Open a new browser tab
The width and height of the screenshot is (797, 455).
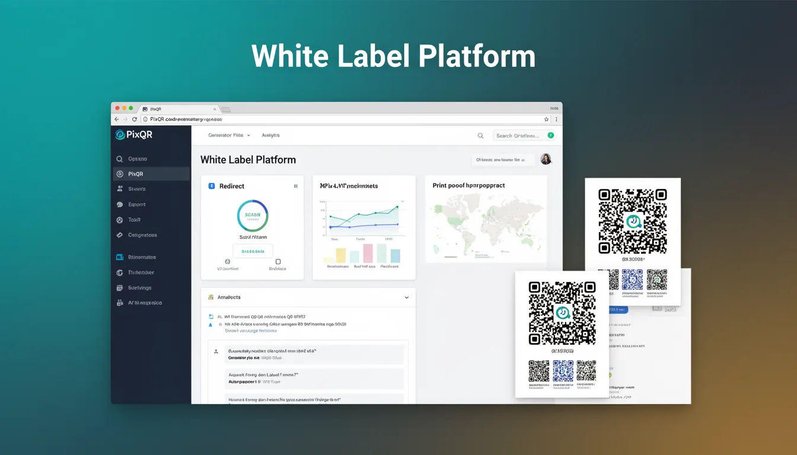[x=226, y=110]
